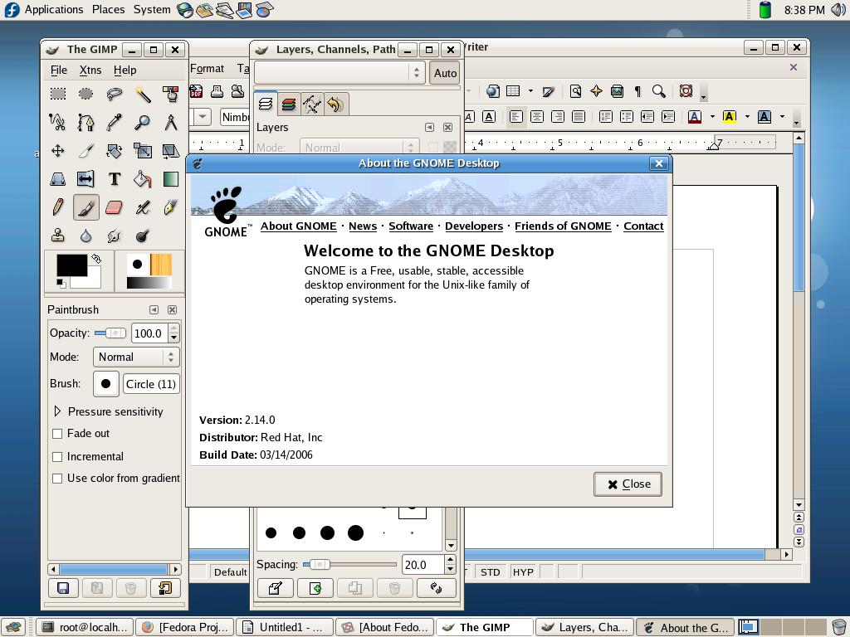Expand the Pressure sensitivity section
The height and width of the screenshot is (637, 850).
57,411
